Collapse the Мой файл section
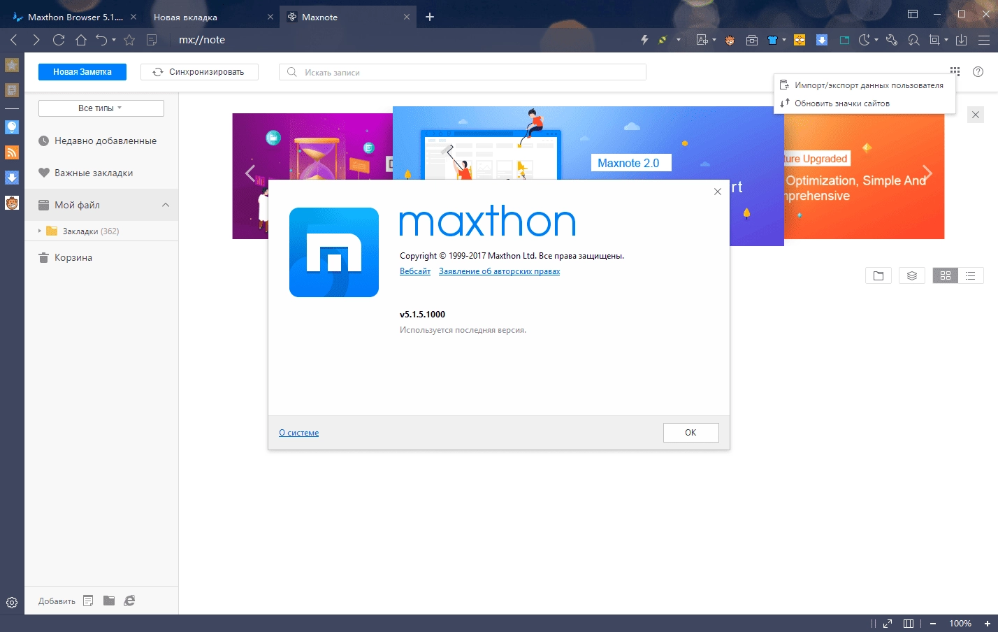The height and width of the screenshot is (632, 998). (x=166, y=205)
